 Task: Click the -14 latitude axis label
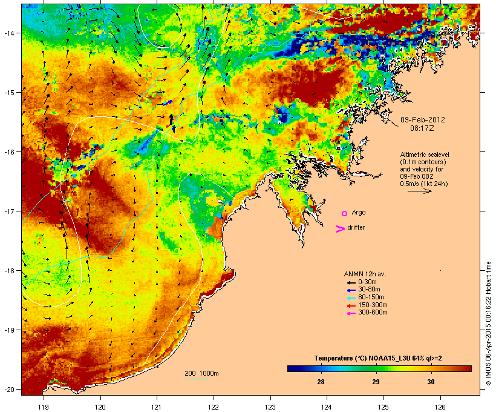(x=9, y=33)
